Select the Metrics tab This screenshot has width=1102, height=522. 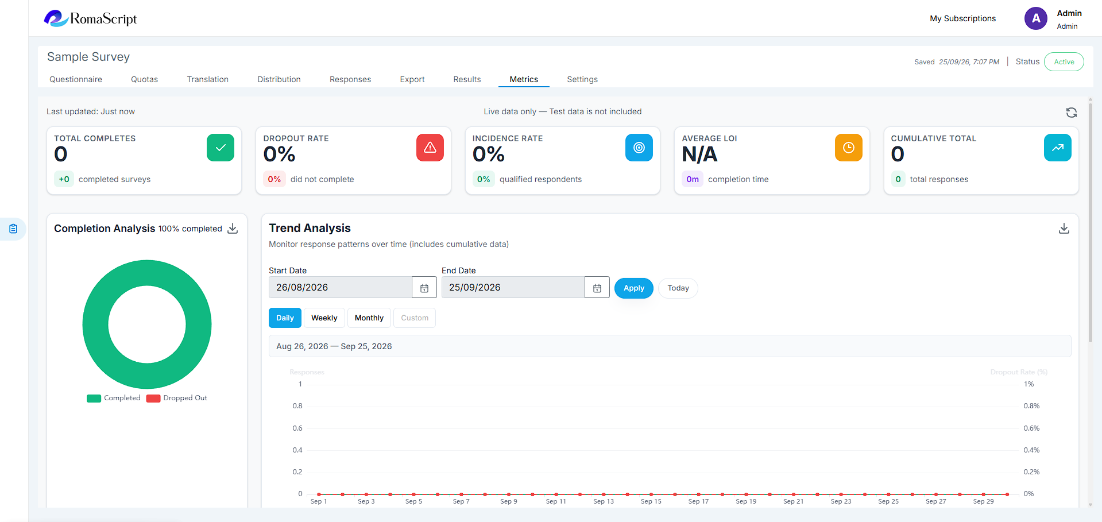[x=524, y=79]
